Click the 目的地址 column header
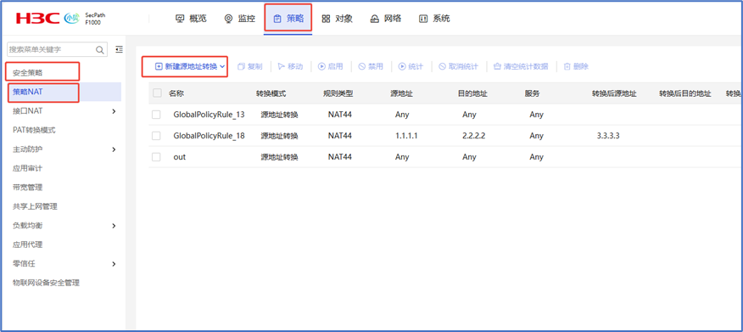Screen dimensions: 743x332 tap(472, 93)
